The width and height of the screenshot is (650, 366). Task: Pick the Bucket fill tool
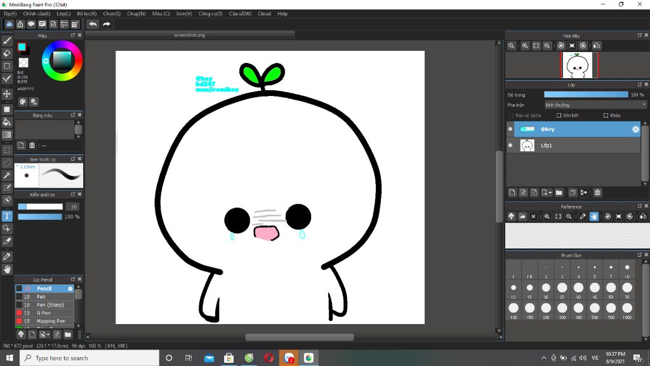click(7, 121)
